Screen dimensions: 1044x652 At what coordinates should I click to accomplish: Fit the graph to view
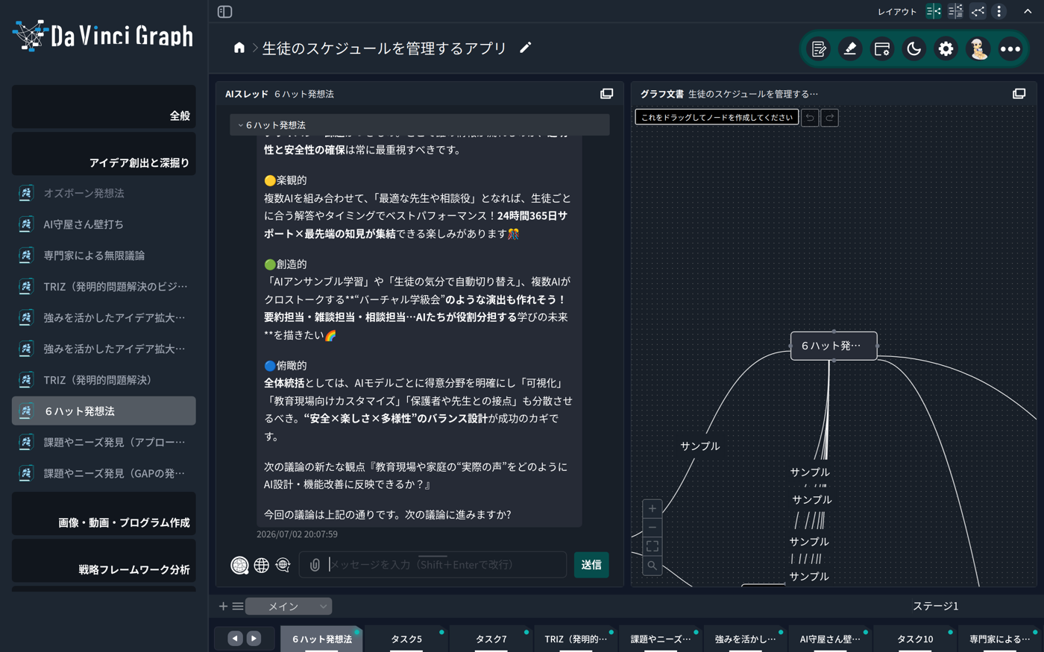(x=652, y=546)
